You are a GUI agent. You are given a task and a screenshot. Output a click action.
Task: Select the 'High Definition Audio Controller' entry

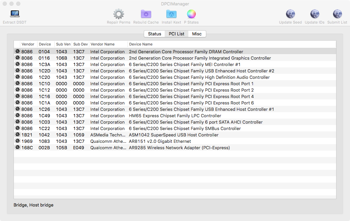pyautogui.click(x=199, y=77)
